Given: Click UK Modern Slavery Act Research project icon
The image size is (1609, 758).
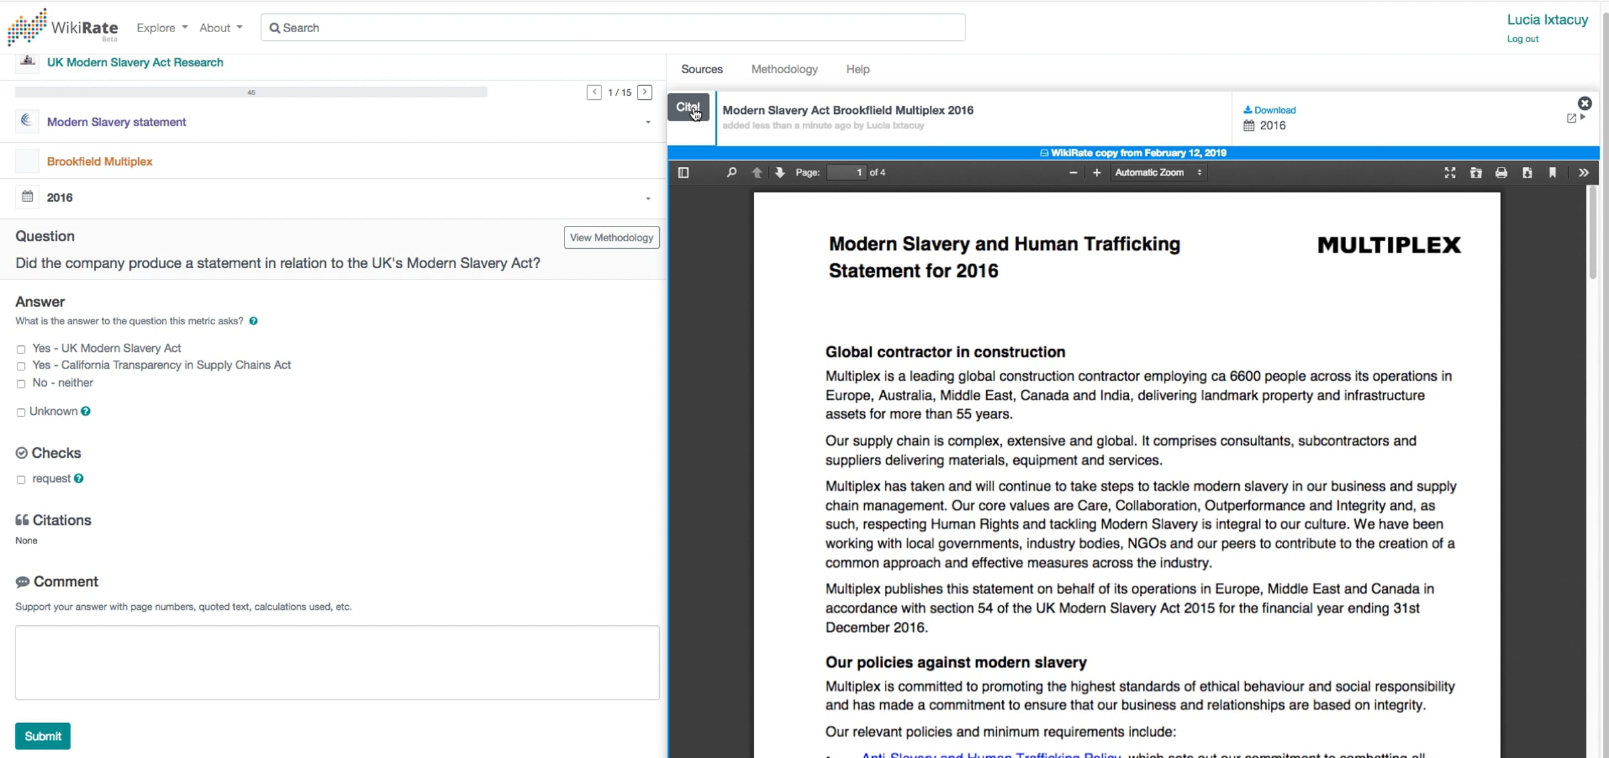Looking at the screenshot, I should click(27, 62).
